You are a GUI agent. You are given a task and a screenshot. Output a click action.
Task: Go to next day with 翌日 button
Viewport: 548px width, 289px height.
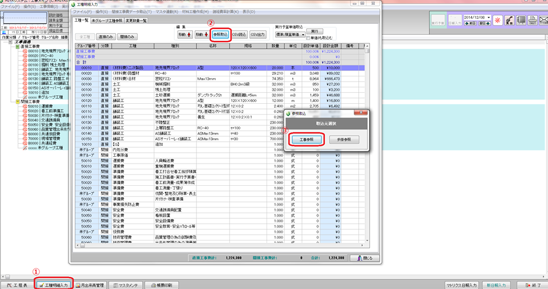[x=484, y=23]
